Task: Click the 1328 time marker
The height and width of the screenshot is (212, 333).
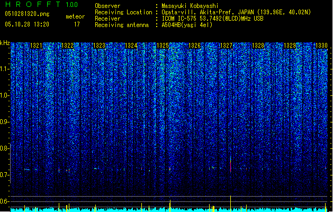Action: click(x=258, y=46)
